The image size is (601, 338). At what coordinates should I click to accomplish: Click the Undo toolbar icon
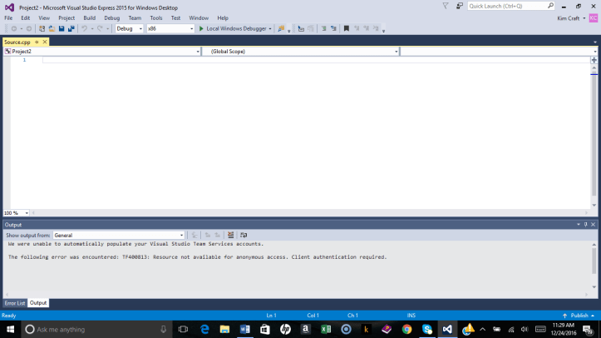pyautogui.click(x=85, y=28)
